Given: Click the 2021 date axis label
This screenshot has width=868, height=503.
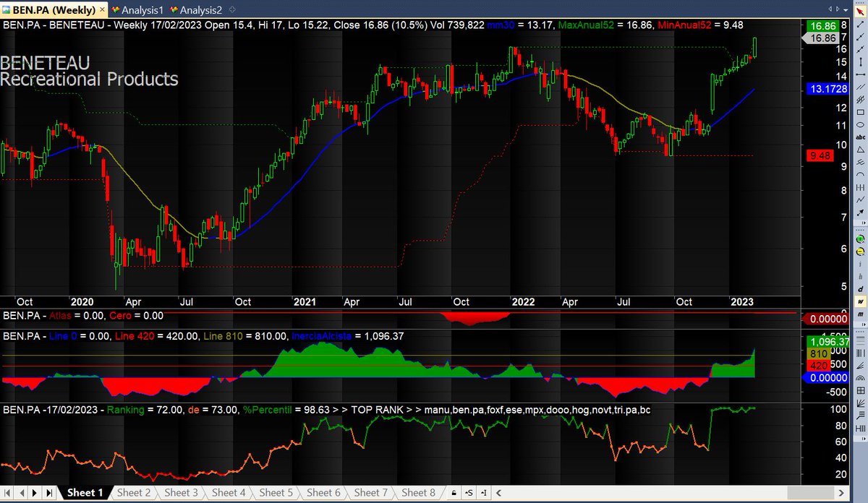Looking at the screenshot, I should point(305,302).
